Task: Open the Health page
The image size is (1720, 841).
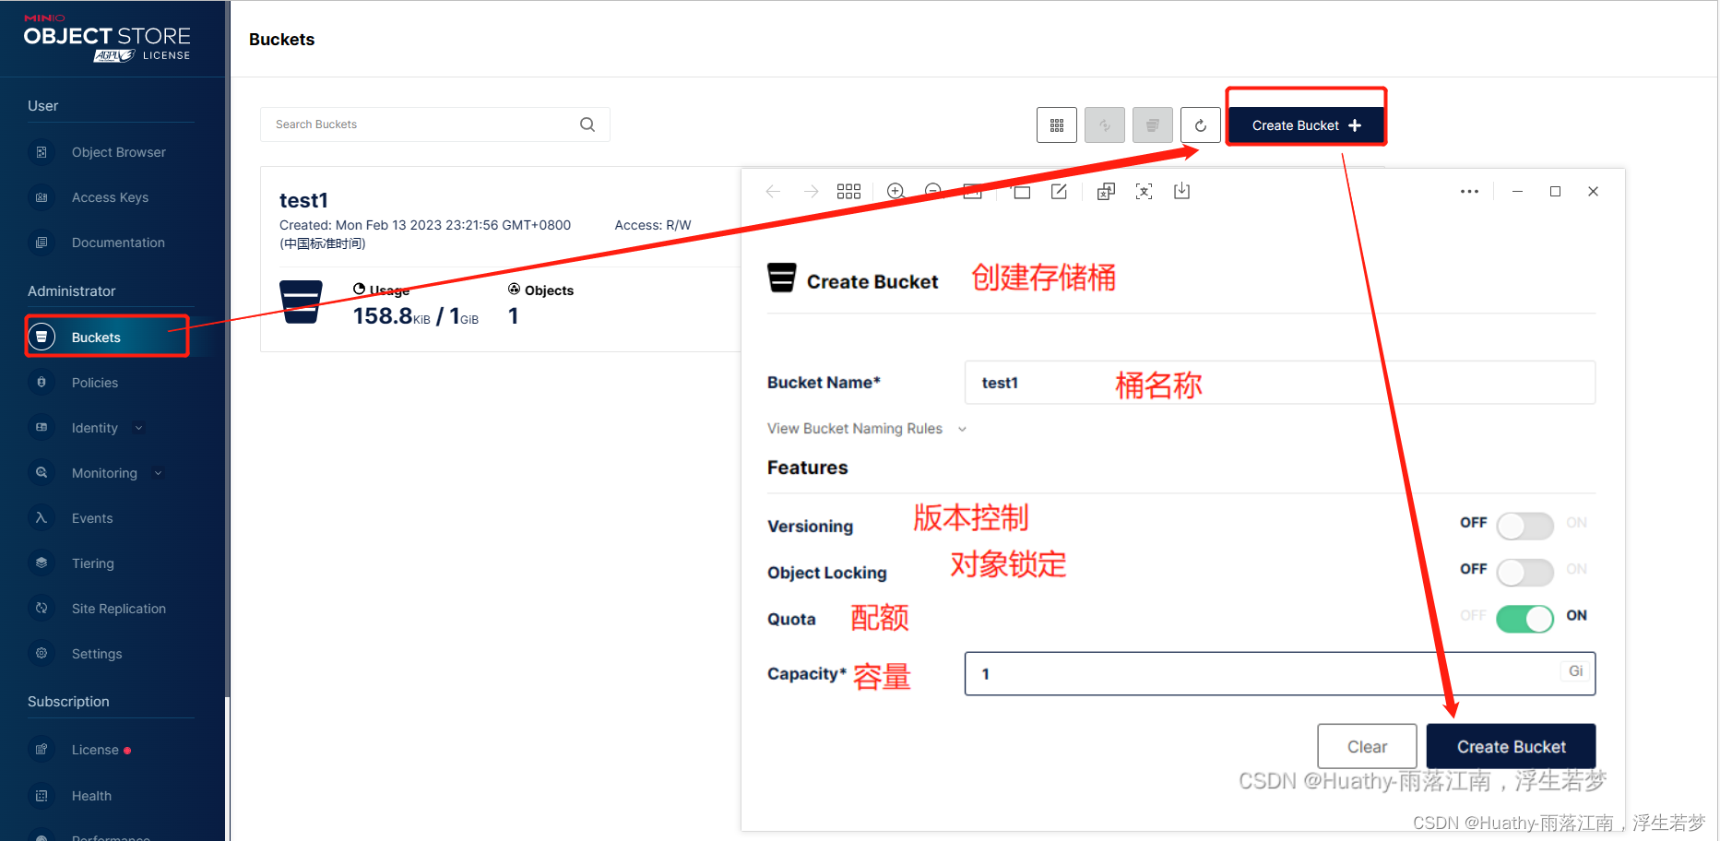Action: (x=91, y=796)
